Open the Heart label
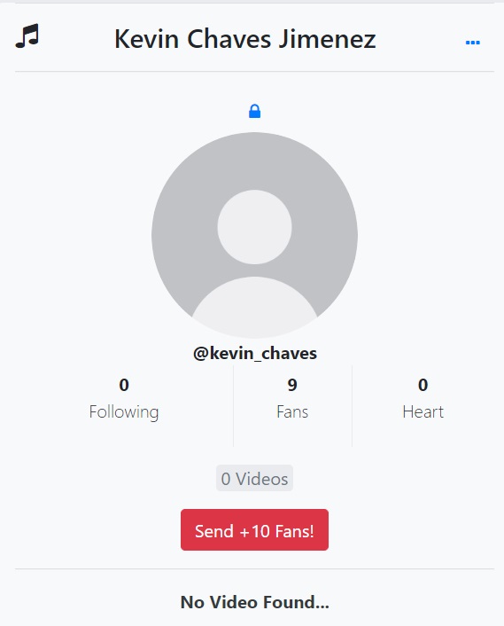This screenshot has width=504, height=626. (x=423, y=412)
